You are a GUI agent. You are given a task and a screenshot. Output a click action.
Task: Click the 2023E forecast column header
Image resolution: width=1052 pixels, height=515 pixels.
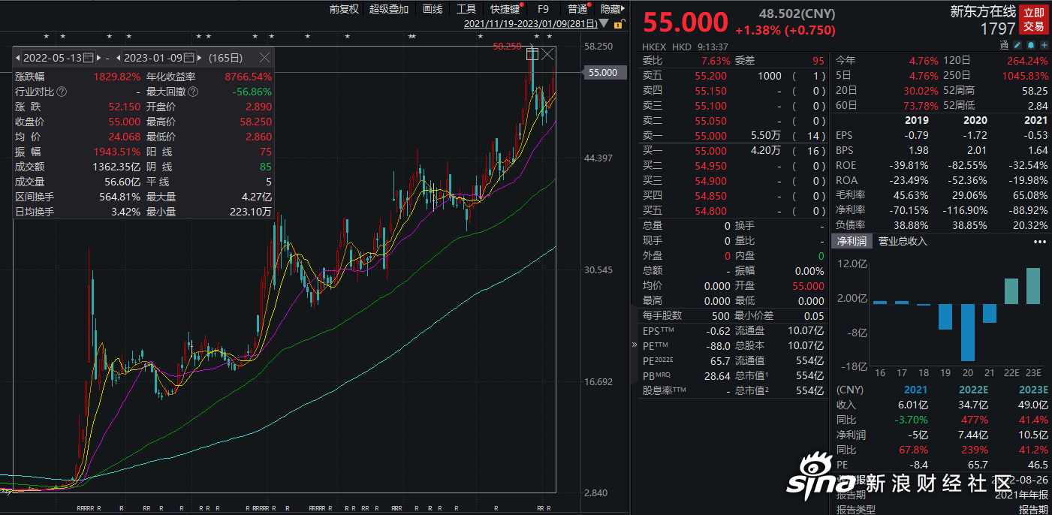(x=1033, y=390)
